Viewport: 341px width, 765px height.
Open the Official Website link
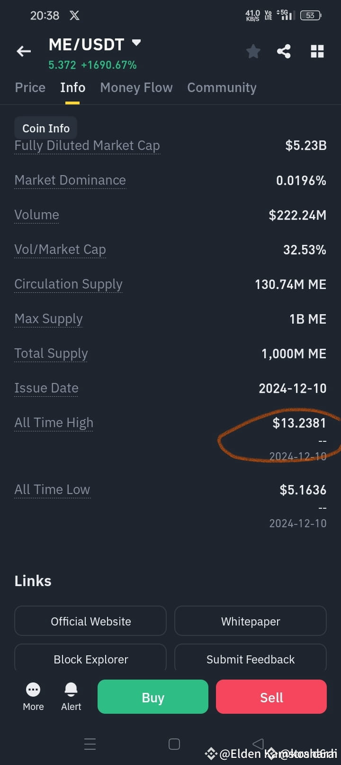[90, 621]
